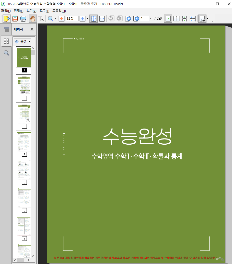Select page 3 thumbnail
232x264 pixels.
coord(24,113)
